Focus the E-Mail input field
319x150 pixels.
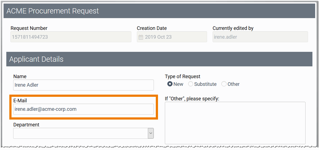click(x=83, y=109)
